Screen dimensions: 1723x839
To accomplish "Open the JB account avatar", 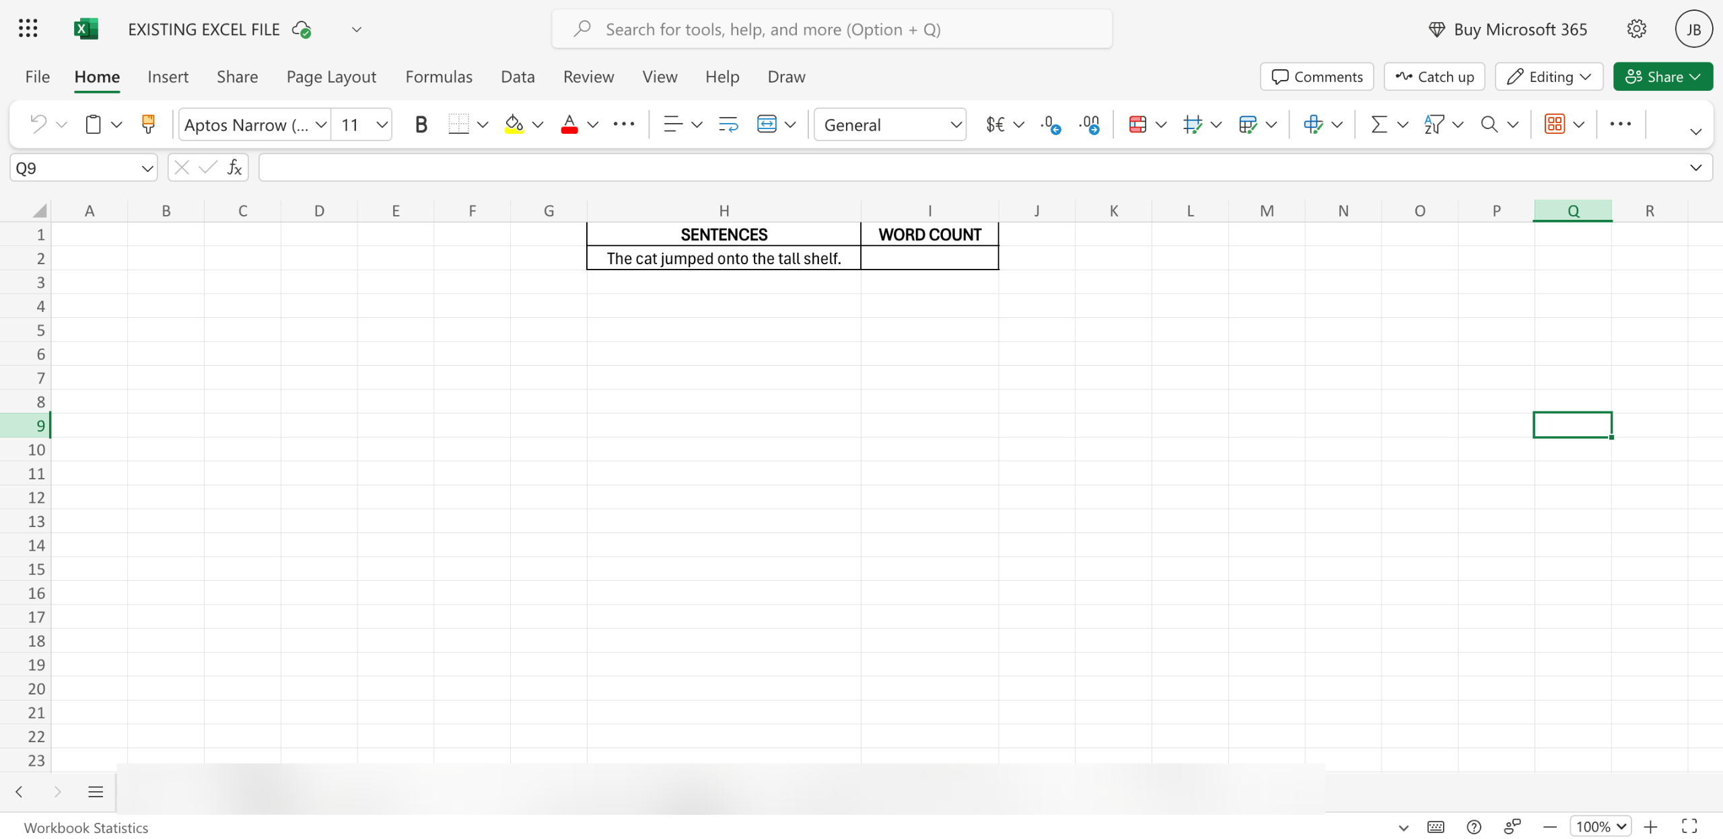I will (1693, 29).
